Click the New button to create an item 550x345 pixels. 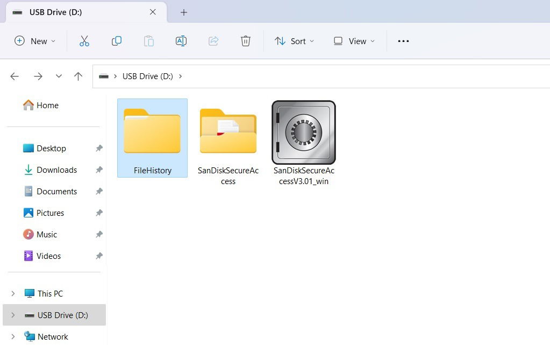click(34, 40)
